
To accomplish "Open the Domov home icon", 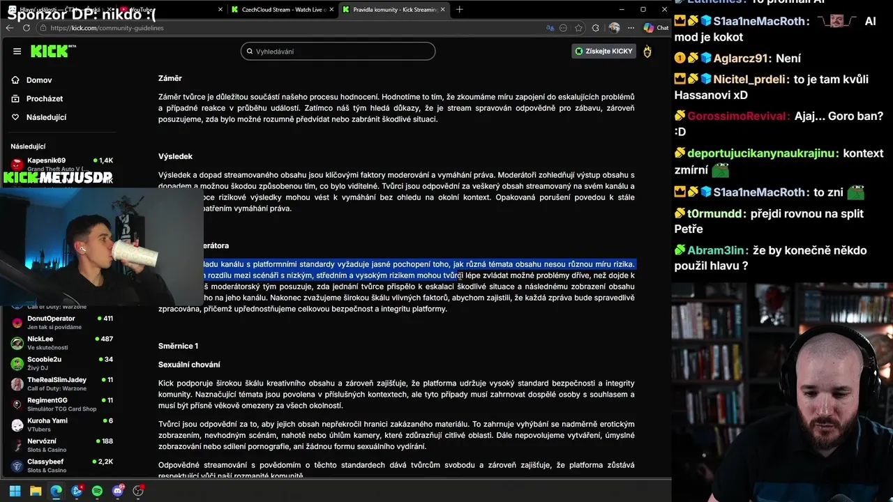I will tap(15, 80).
